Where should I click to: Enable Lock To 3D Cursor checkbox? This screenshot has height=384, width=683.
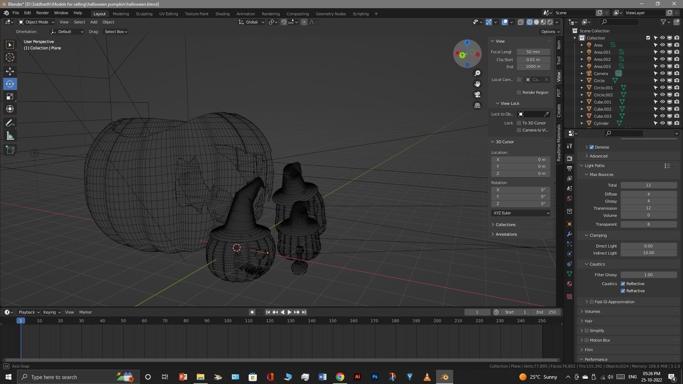519,123
